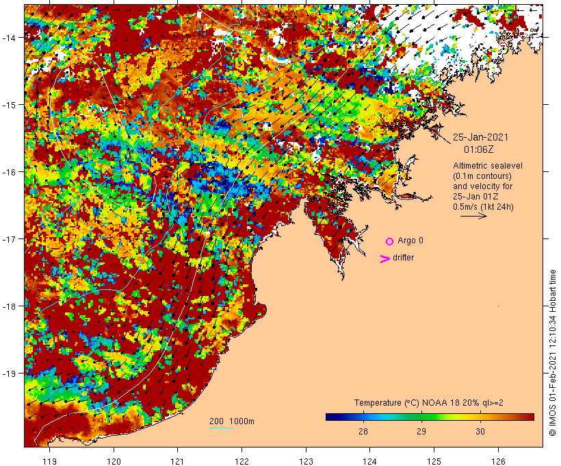Click the '30' color bar tick value
Screen dimensions: 561x466
click(480, 431)
